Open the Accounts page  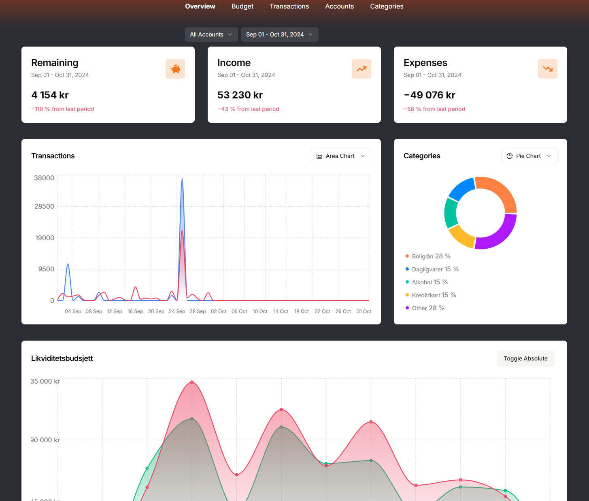(x=339, y=6)
